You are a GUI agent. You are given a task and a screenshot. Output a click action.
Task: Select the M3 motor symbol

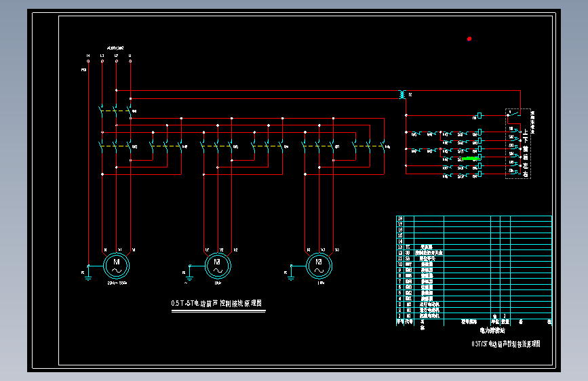(319, 266)
